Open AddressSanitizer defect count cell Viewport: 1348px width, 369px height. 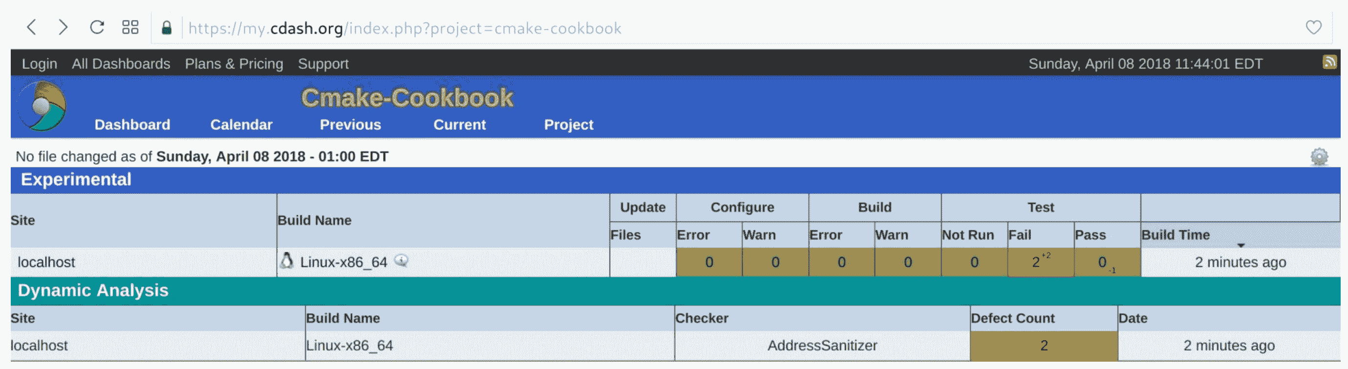1044,346
